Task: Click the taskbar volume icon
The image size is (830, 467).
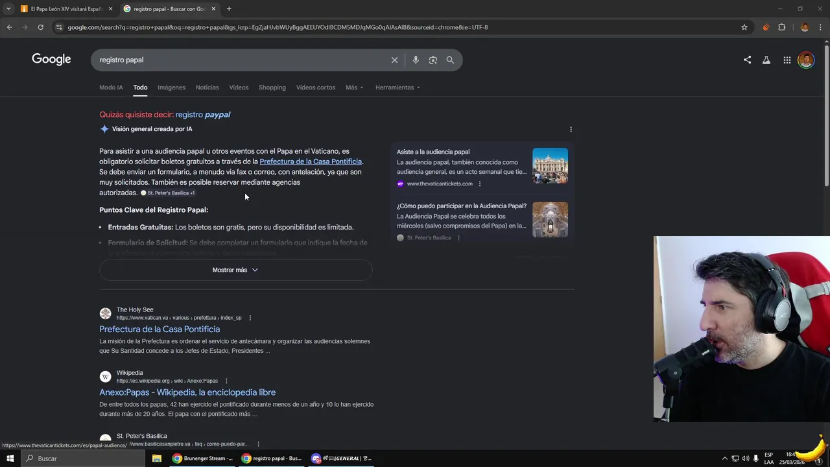Action: [745, 459]
